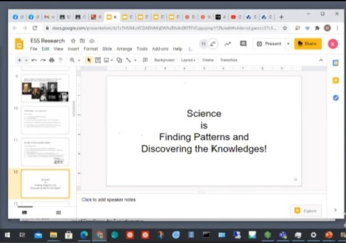Click the Redo arrow icon
This screenshot has width=346, height=243.
pyautogui.click(x=43, y=60)
